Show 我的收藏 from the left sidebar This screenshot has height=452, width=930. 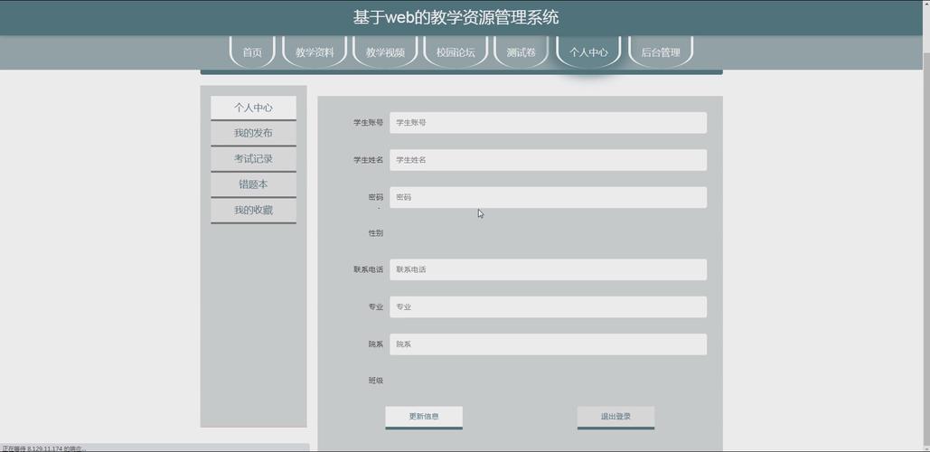253,210
